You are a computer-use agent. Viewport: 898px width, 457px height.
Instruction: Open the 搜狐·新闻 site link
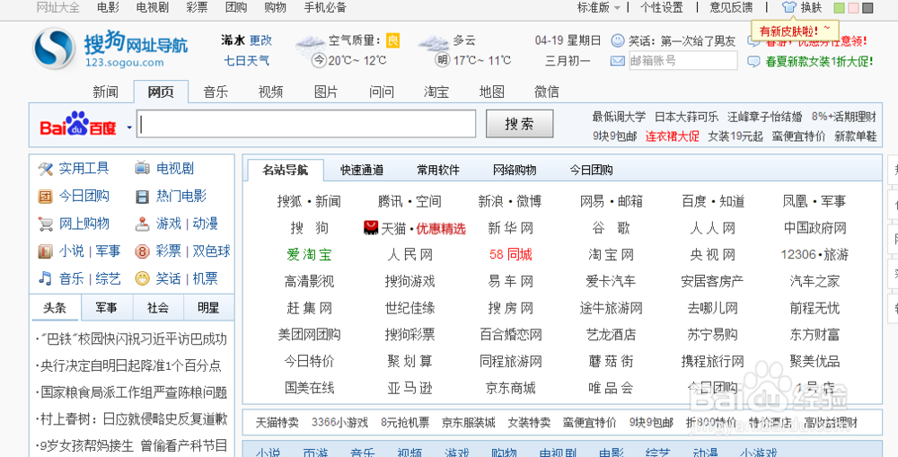pyautogui.click(x=309, y=202)
